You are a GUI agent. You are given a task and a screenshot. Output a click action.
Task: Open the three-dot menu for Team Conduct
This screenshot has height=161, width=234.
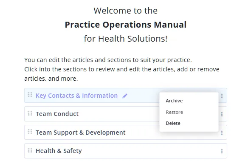[222, 114]
